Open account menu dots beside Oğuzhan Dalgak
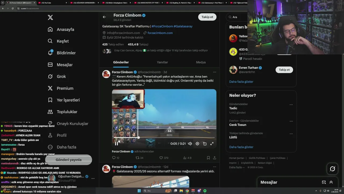The height and width of the screenshot is (194, 344). pyautogui.click(x=93, y=179)
